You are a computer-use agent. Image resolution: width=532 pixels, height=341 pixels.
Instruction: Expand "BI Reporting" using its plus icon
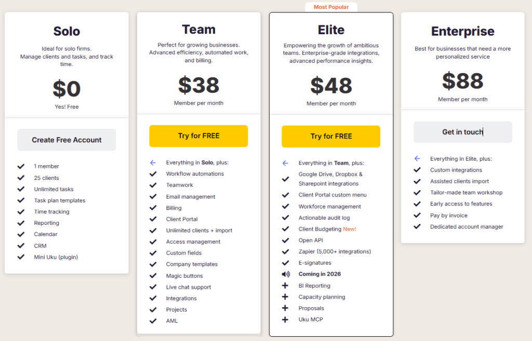286,285
